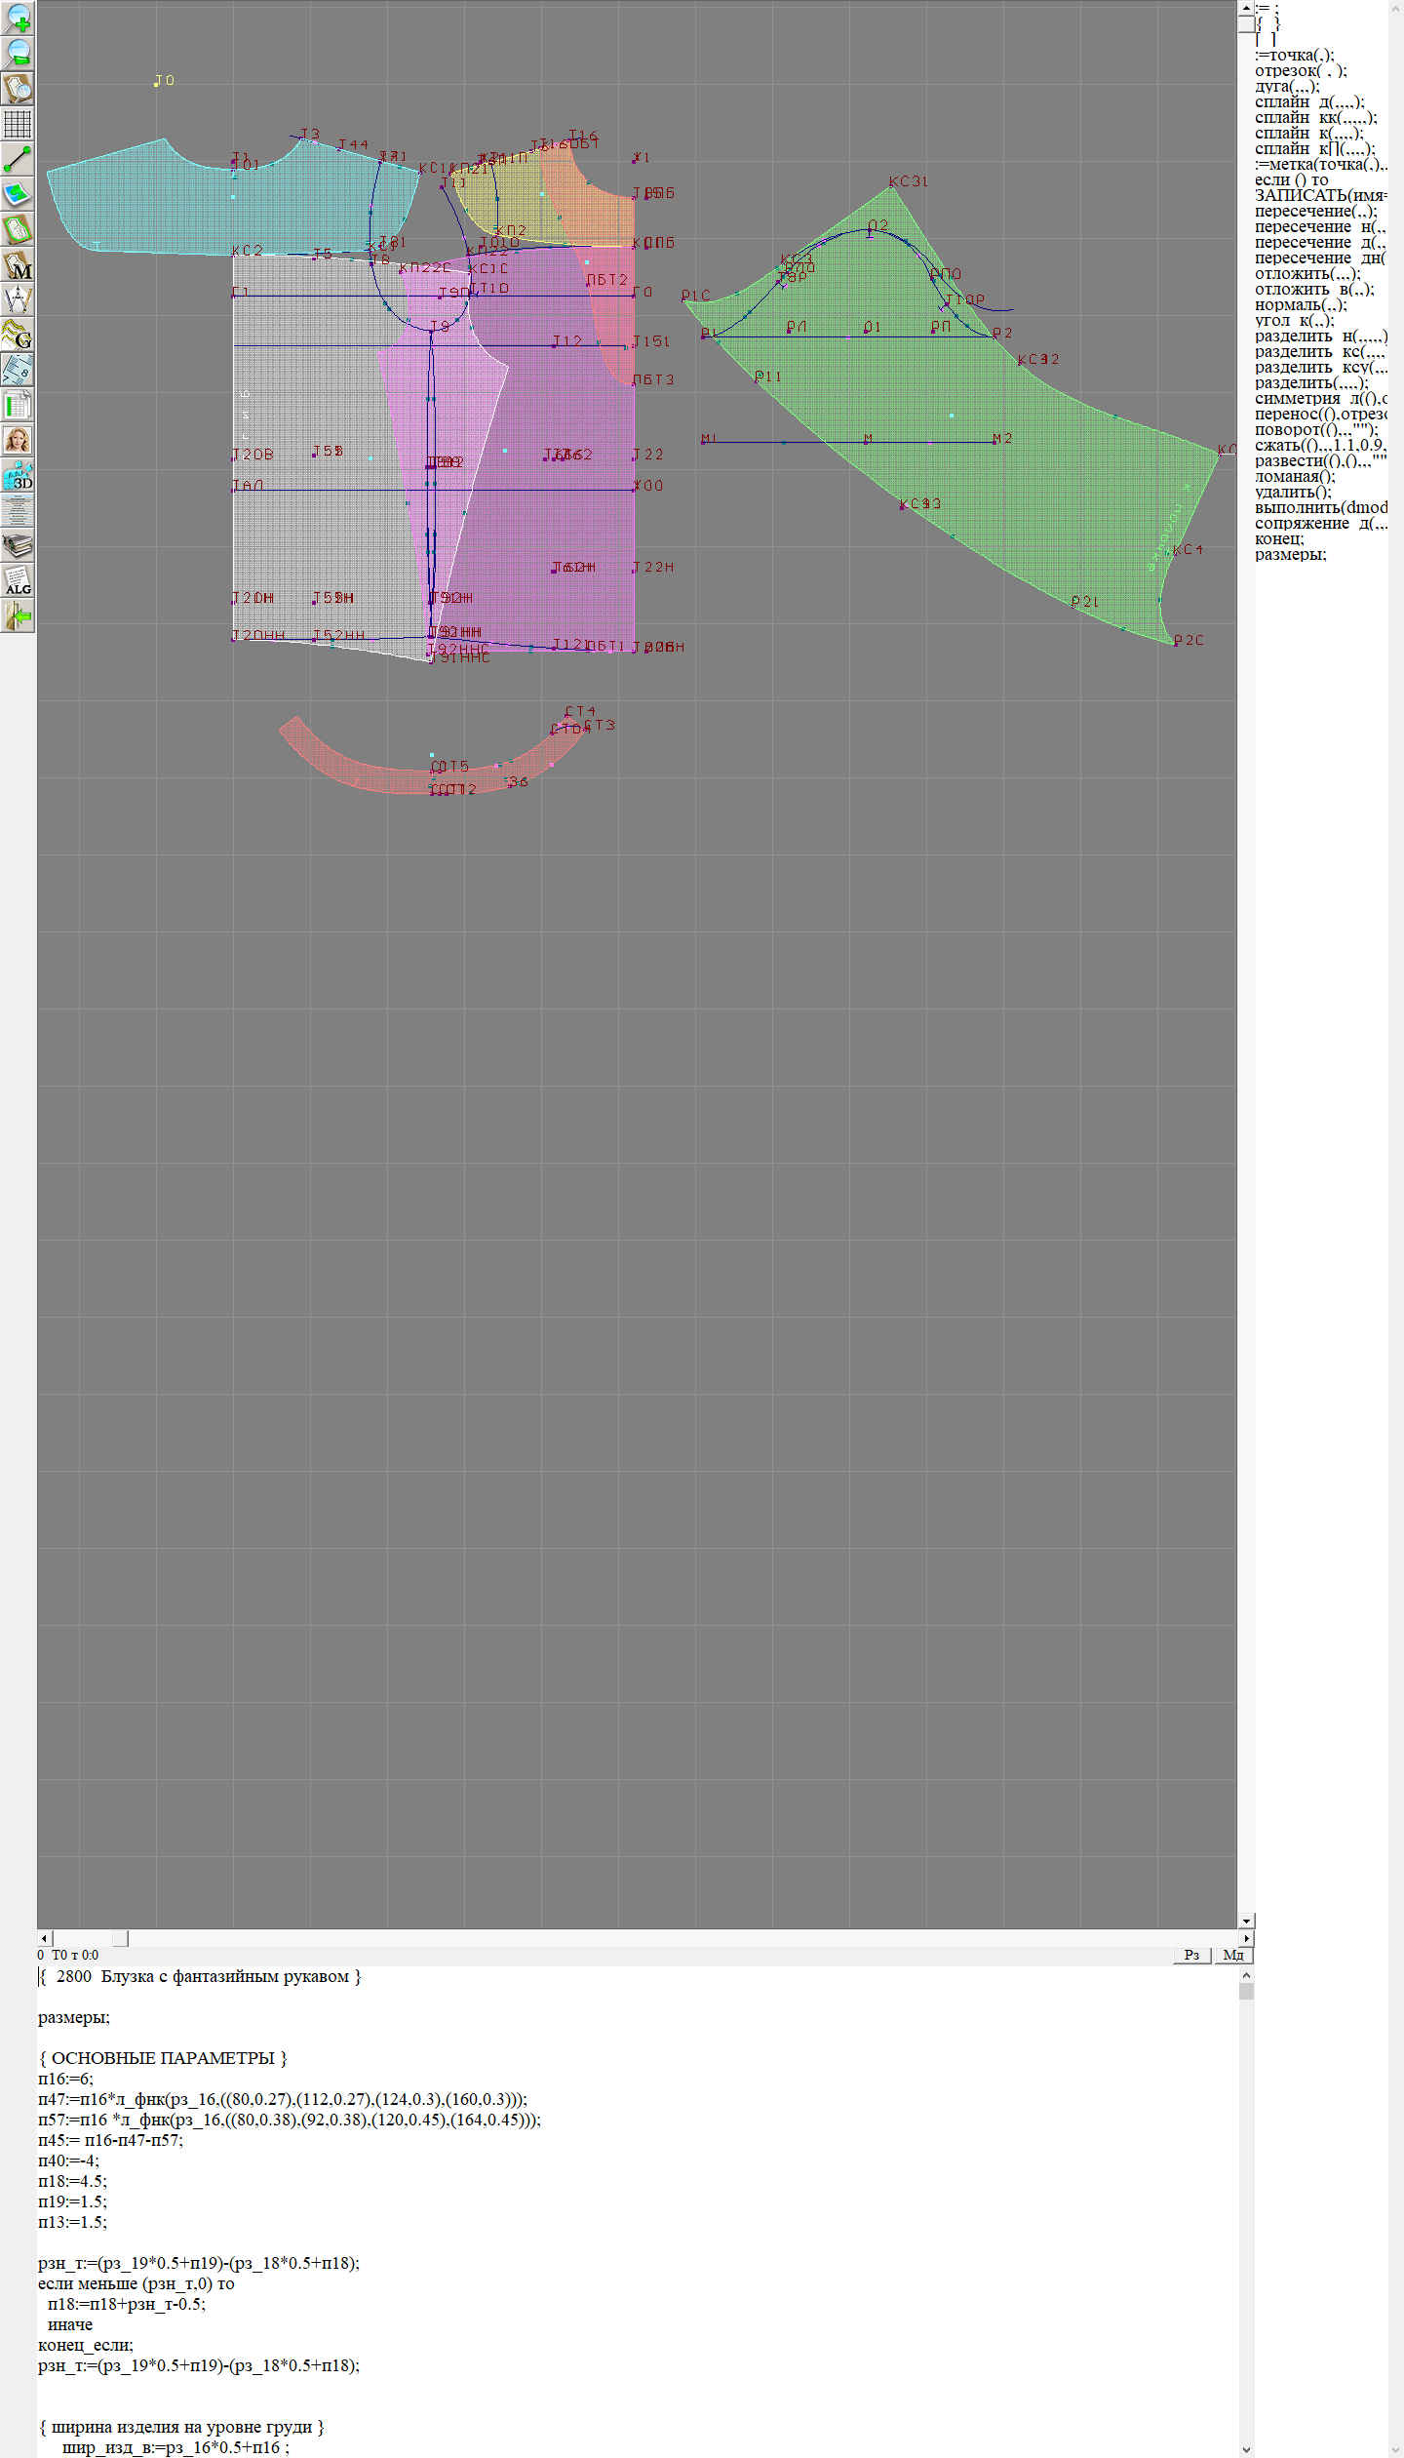The height and width of the screenshot is (2458, 1404).
Task: Click the zoom in magnifier icon
Action: pos(18,18)
